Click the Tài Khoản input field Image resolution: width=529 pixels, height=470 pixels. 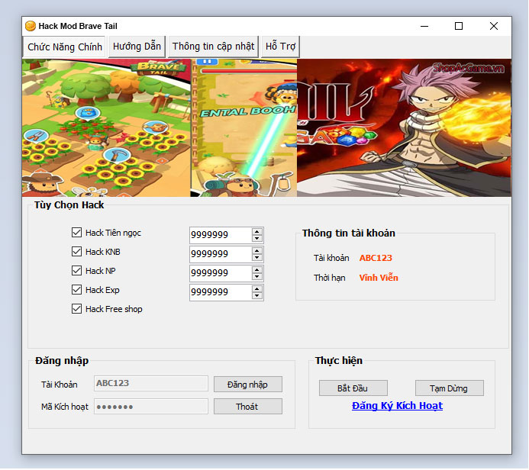(151, 384)
